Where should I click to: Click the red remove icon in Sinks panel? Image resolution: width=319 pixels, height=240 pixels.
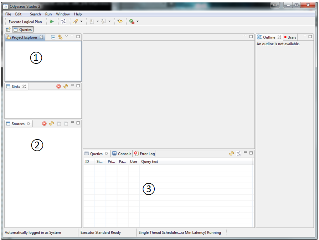[x=58, y=86]
